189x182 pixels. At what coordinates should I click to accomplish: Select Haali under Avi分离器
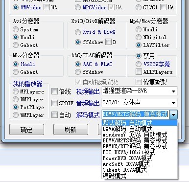point(16,37)
